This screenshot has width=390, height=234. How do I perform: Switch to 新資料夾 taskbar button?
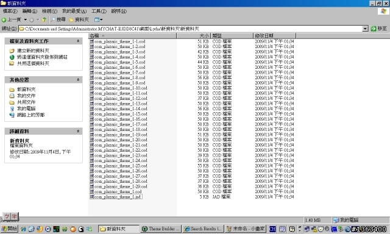pyautogui.click(x=119, y=229)
